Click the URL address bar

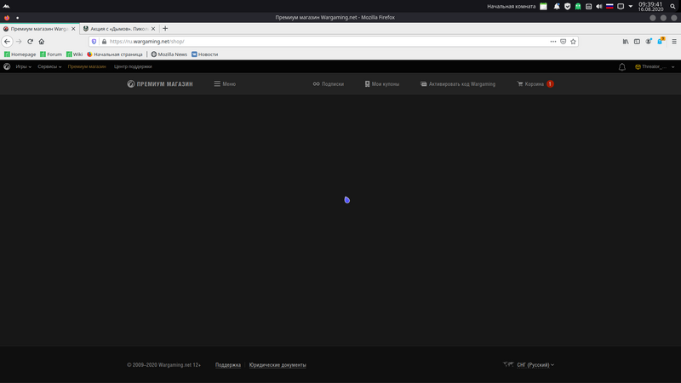pos(323,42)
